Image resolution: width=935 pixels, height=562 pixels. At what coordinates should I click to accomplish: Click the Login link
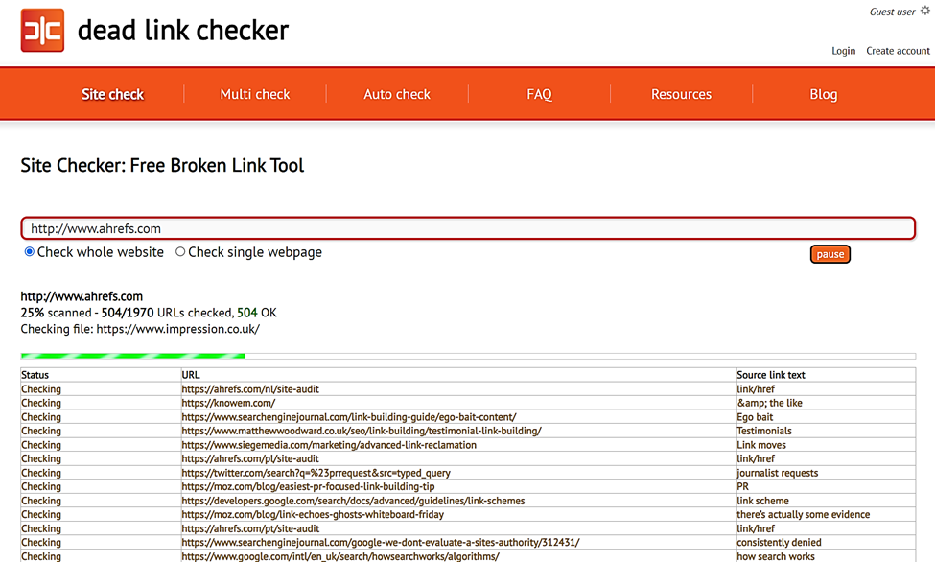[843, 51]
